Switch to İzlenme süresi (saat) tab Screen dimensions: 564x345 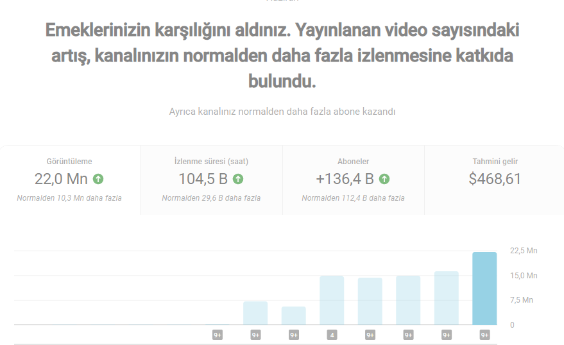(212, 180)
